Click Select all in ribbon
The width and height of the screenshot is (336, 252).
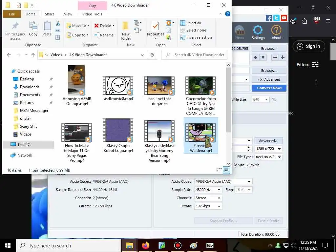pyautogui.click(x=191, y=23)
